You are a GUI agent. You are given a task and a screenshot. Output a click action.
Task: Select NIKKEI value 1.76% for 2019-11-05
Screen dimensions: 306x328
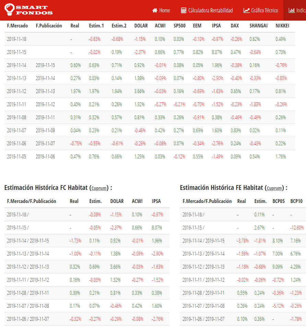(x=281, y=157)
